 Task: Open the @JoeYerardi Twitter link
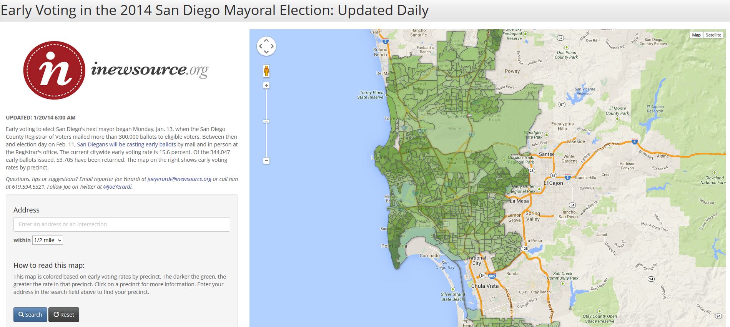118,187
